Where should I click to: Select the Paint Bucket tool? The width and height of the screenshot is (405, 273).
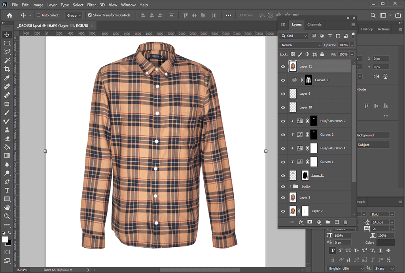click(x=7, y=147)
